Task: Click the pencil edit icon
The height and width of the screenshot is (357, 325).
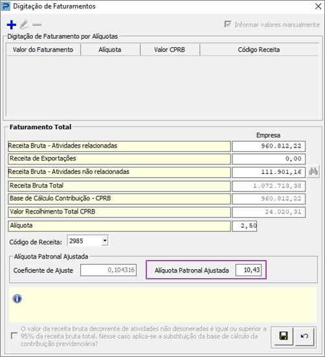Action: (x=24, y=25)
